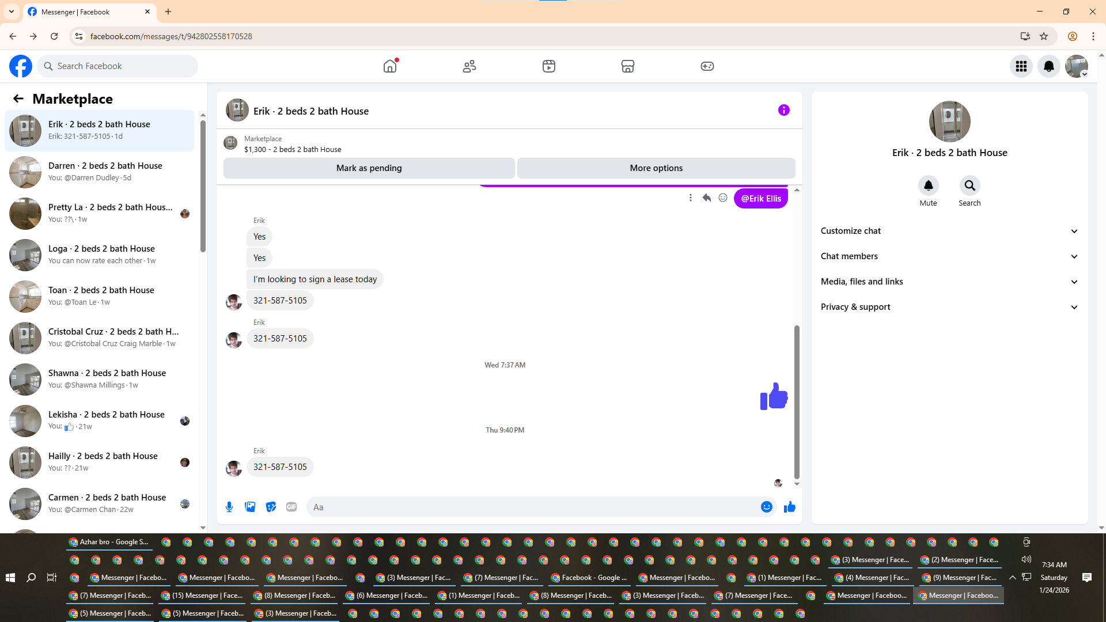Image resolution: width=1106 pixels, height=622 pixels.
Task: Expand Media, files and links
Action: (x=949, y=282)
